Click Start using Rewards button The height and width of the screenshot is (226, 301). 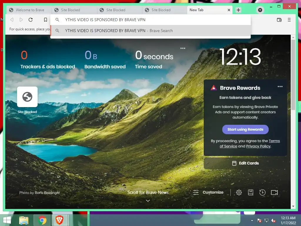[x=245, y=129]
